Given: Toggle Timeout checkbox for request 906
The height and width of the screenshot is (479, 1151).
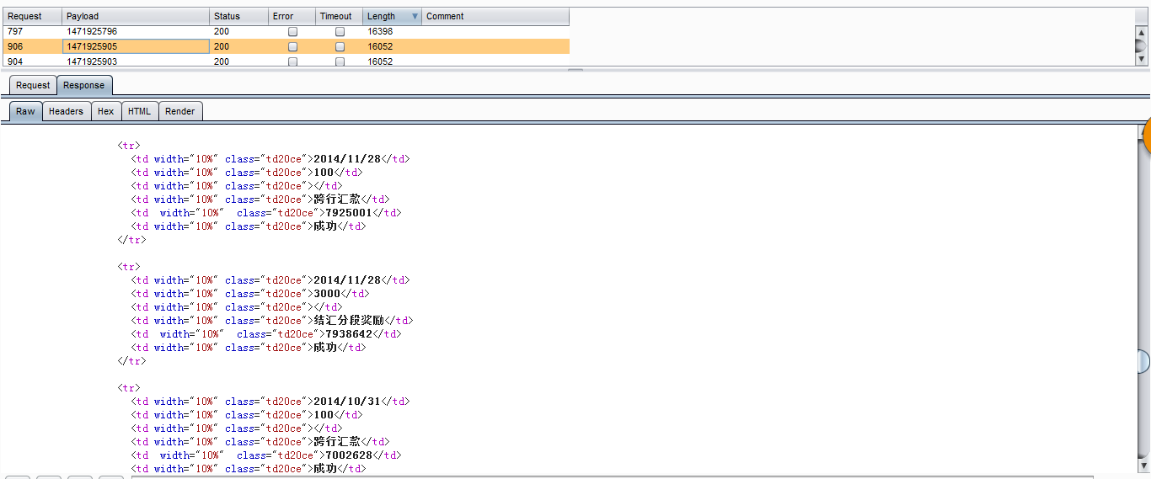Looking at the screenshot, I should [x=340, y=46].
